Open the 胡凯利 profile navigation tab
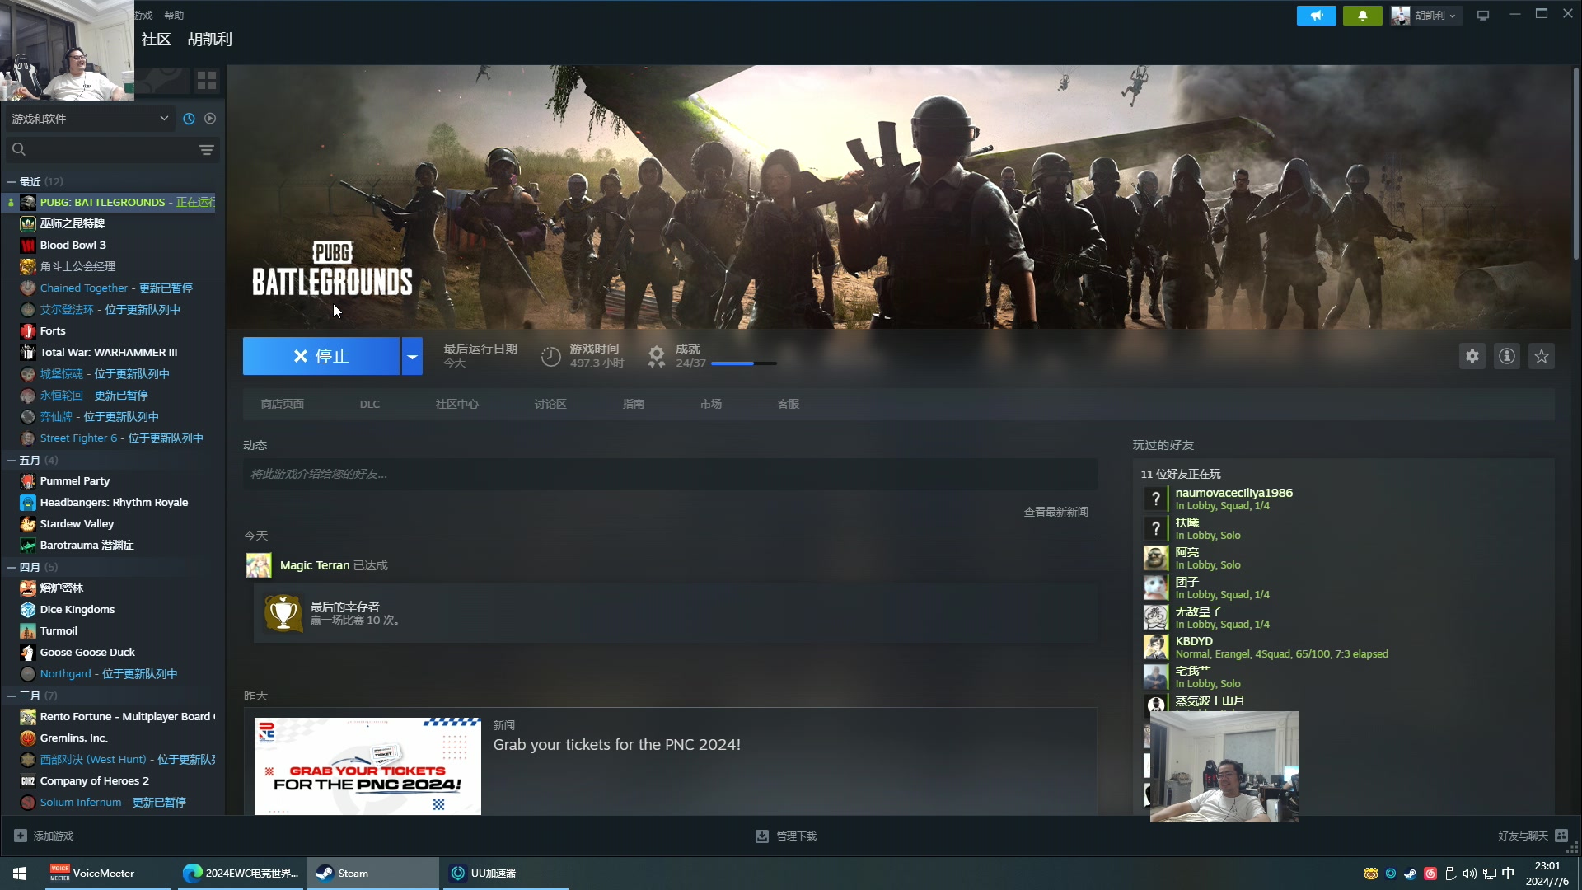 coord(209,40)
